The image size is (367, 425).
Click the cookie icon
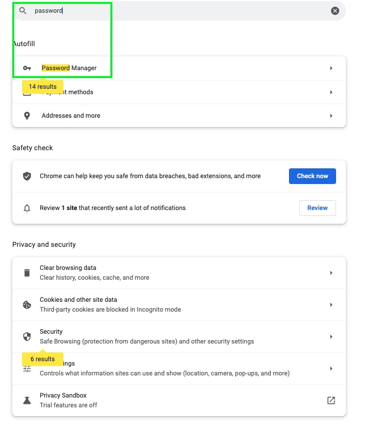pyautogui.click(x=27, y=305)
